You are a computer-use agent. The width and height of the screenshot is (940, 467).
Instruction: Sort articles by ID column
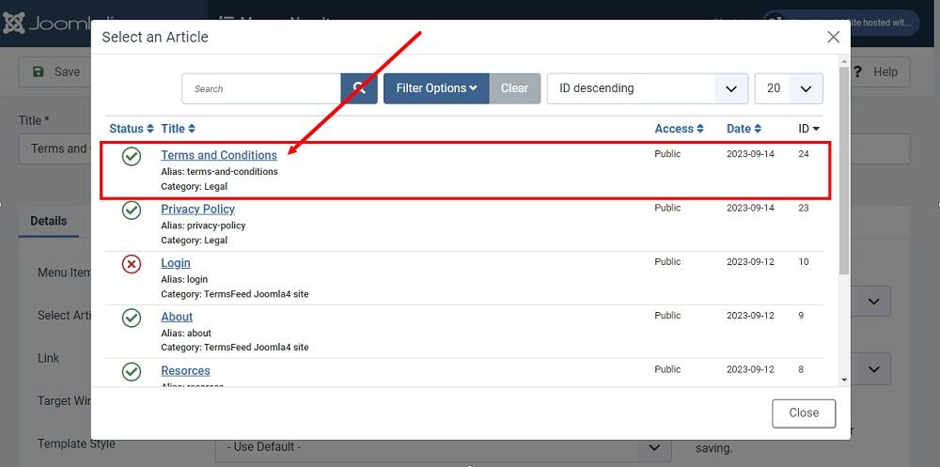coord(808,129)
